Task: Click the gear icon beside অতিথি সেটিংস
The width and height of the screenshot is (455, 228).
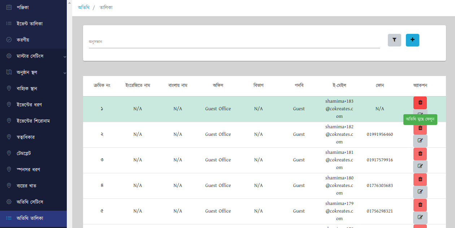Action: coord(9,202)
